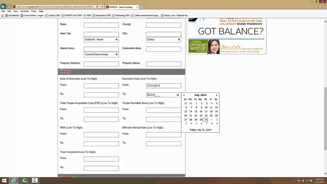Click the July, 2014 calendar title

[x=200, y=95]
